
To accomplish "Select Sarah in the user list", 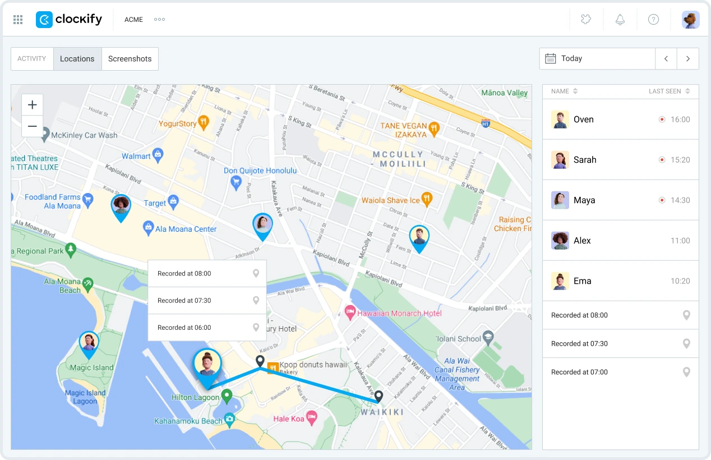I will (x=621, y=160).
